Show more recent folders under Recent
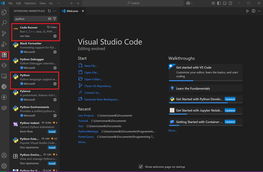Image resolution: width=263 pixels, height=172 pixels. click(83, 142)
